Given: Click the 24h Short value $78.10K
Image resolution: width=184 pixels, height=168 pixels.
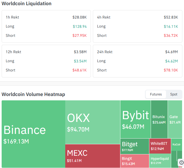Looking at the screenshot, I should click(x=171, y=70).
